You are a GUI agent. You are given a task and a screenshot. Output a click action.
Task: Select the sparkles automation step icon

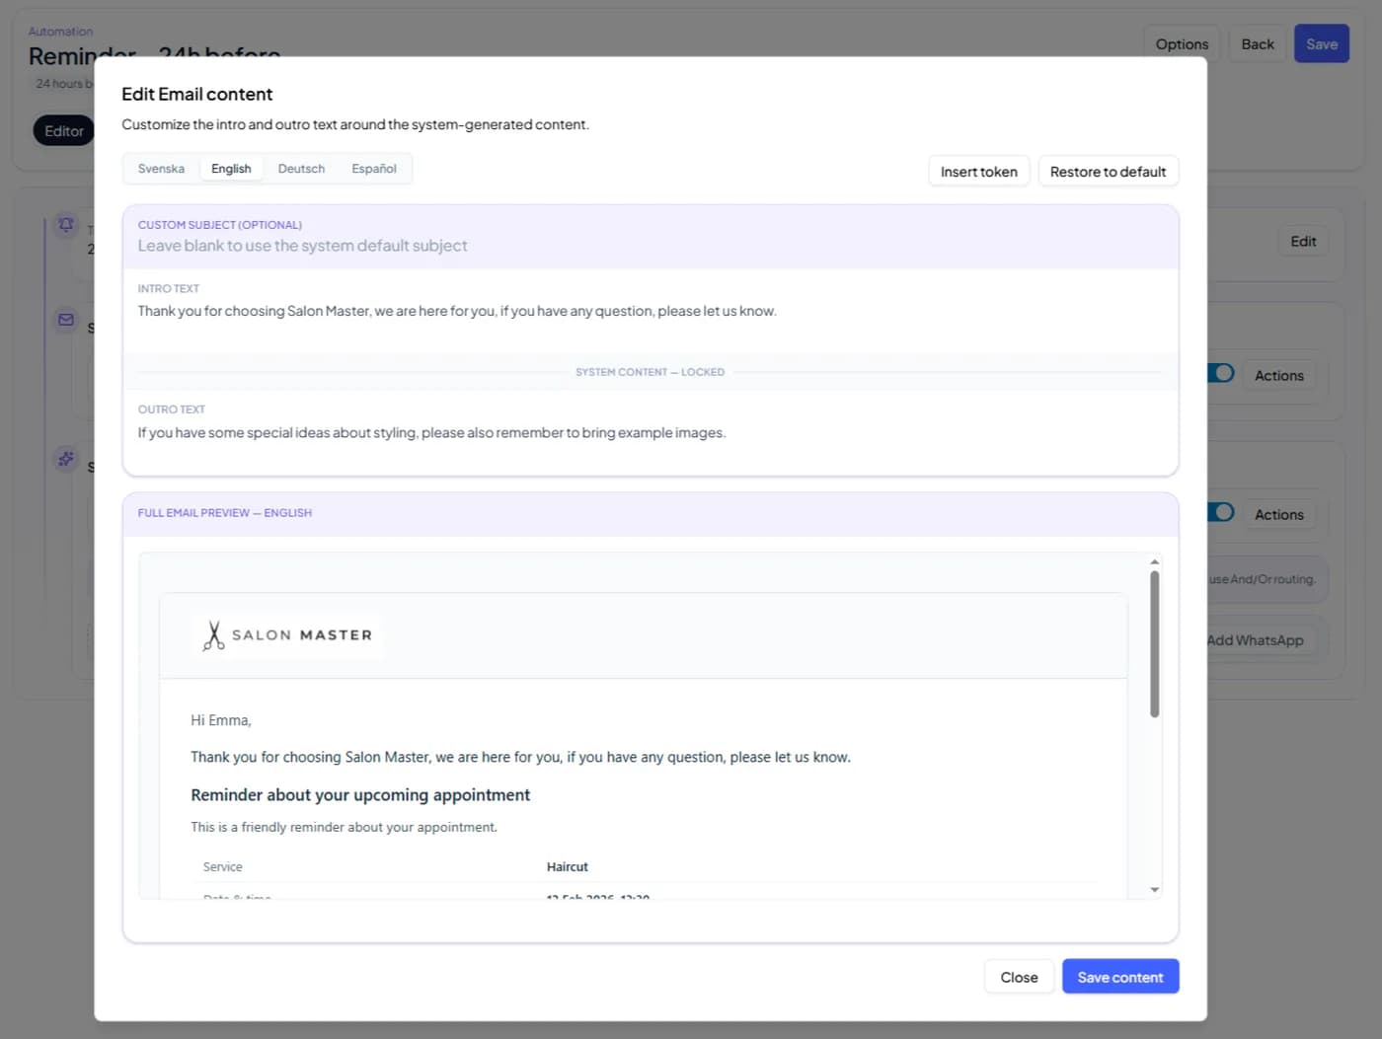click(x=65, y=459)
